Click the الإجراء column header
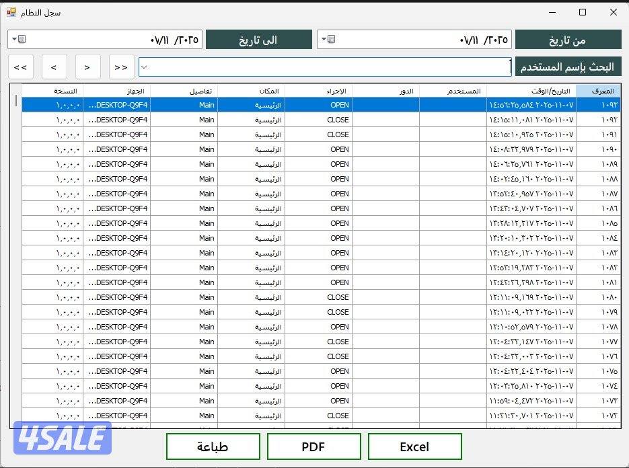Screen dimensions: 629x468 [x=318, y=91]
